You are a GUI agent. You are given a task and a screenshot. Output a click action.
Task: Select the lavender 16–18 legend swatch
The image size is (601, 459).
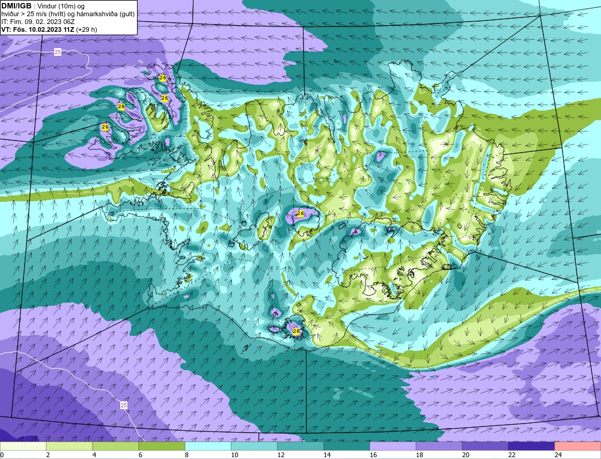click(x=393, y=446)
